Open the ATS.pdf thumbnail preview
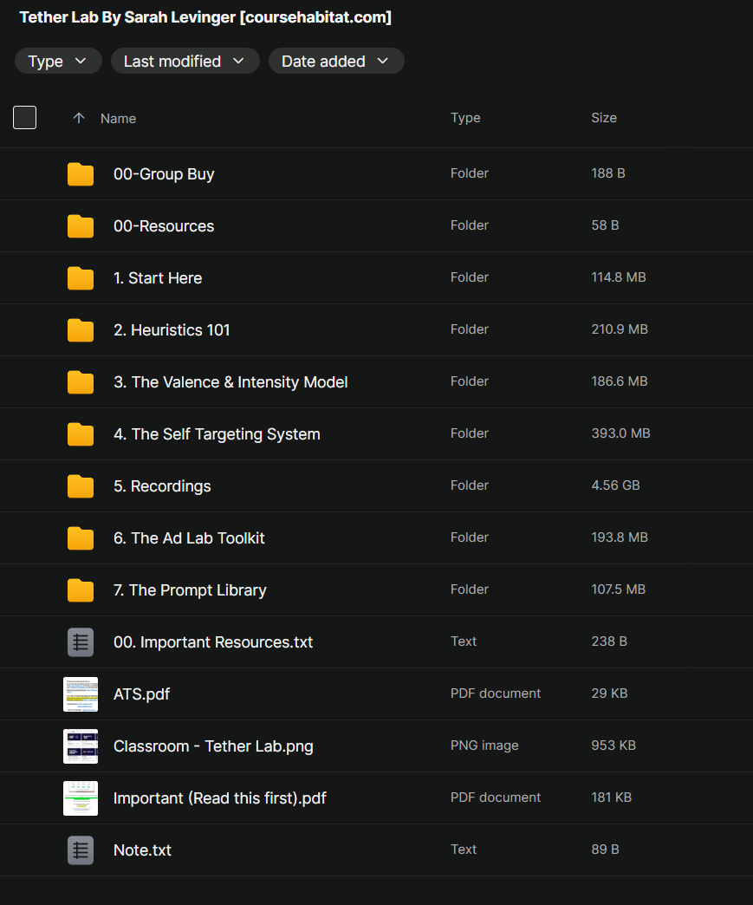The image size is (753, 905). click(x=81, y=694)
